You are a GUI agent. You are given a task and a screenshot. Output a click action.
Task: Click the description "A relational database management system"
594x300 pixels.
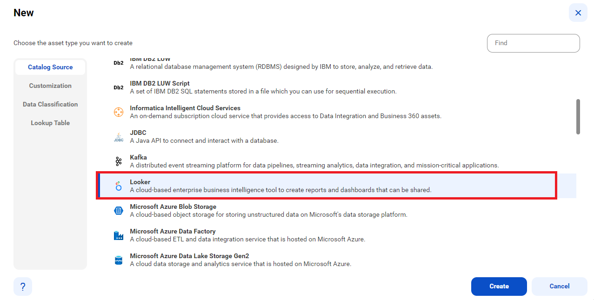click(281, 67)
